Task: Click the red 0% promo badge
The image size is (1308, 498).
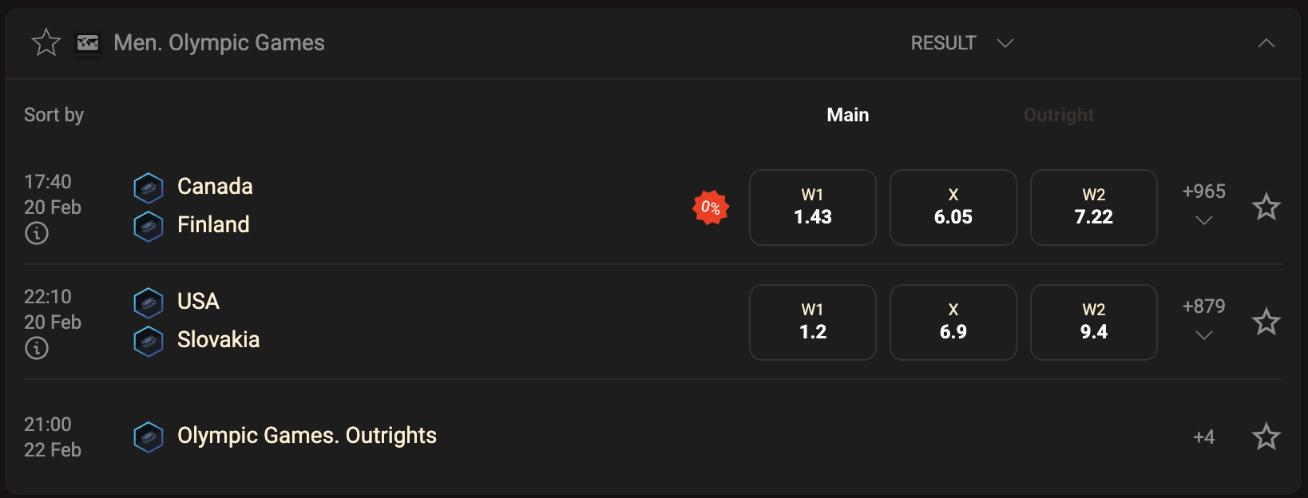Action: [709, 207]
